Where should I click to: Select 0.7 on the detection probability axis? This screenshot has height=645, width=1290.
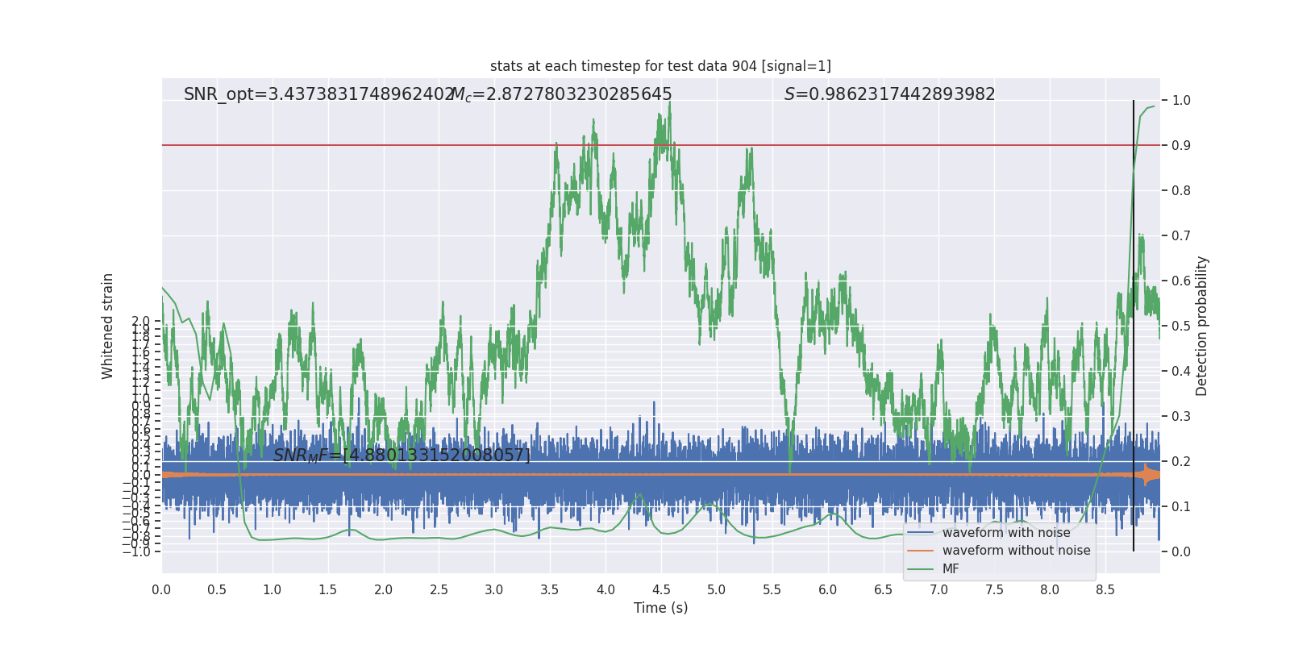click(1181, 236)
